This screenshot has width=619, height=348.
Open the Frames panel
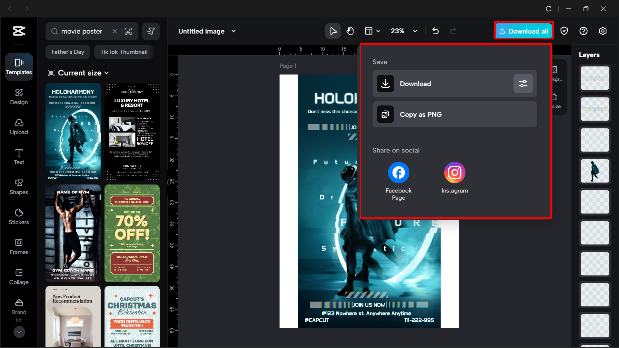point(19,246)
